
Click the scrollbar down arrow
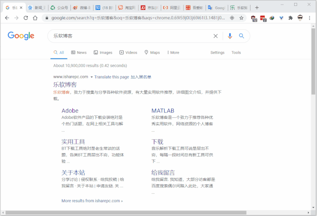point(313,208)
